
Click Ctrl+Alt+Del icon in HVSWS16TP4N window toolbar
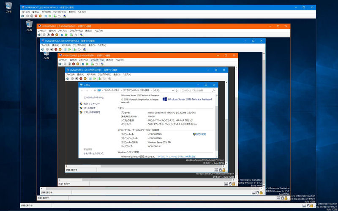(67, 78)
